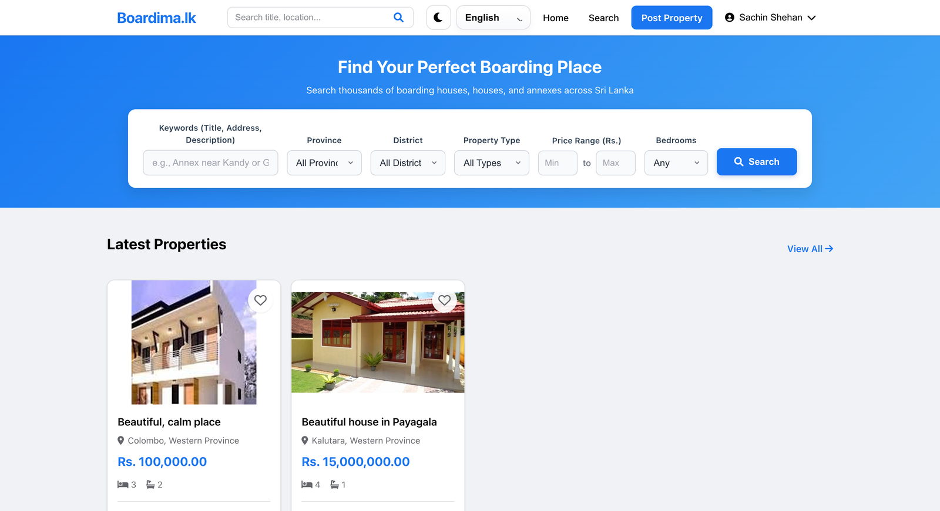Focus the Keywords input field

pyautogui.click(x=210, y=163)
